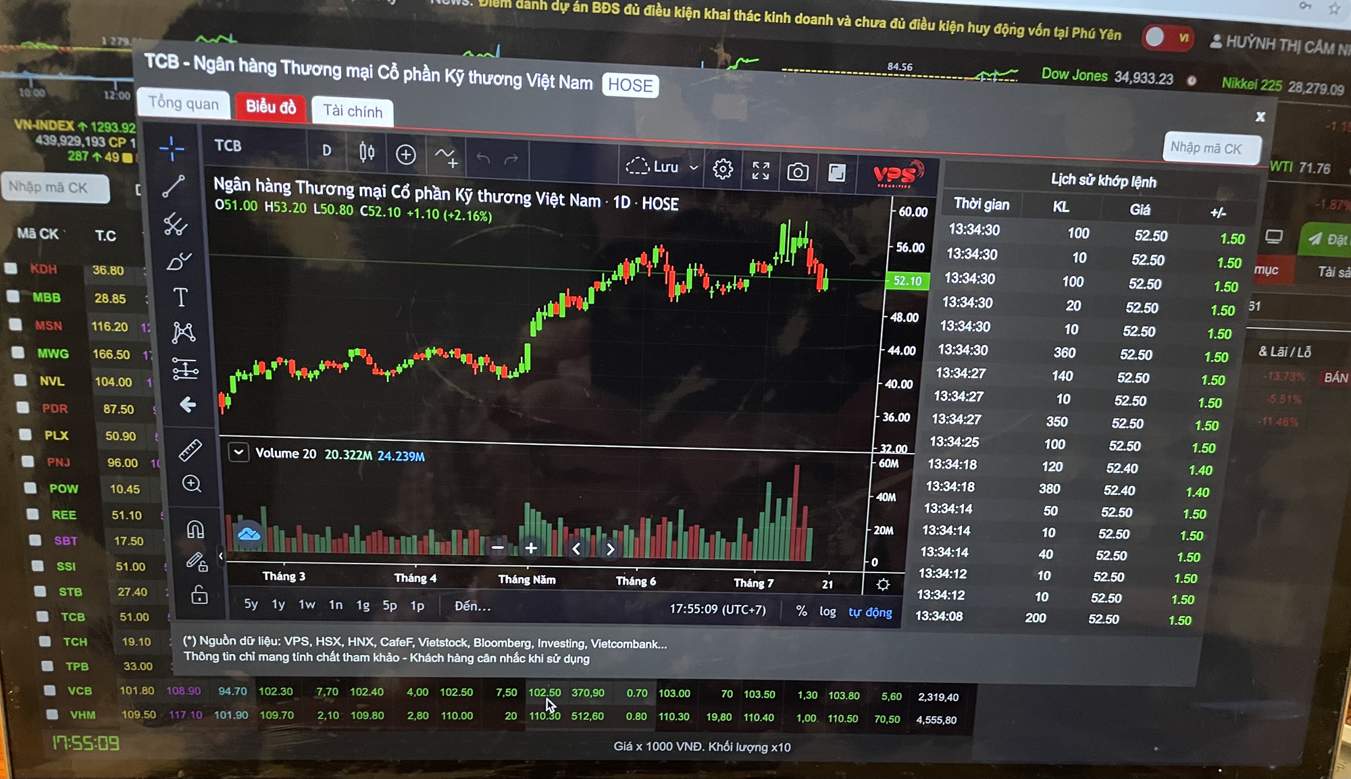1351x779 pixels.
Task: Toggle the VI language switch
Action: (1167, 37)
